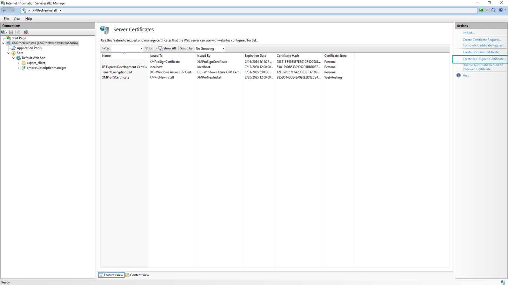Click the Application Pools icon in tree

[14, 48]
